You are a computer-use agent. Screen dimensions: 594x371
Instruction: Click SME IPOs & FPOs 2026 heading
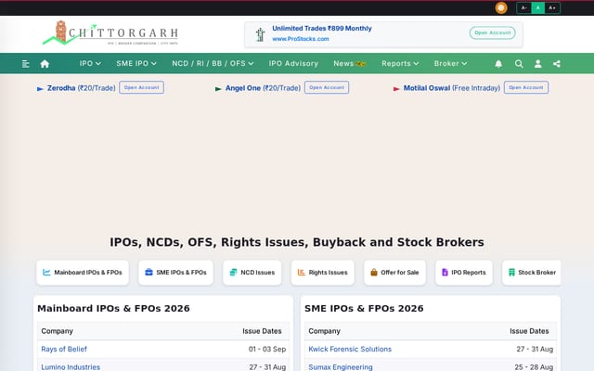click(364, 309)
